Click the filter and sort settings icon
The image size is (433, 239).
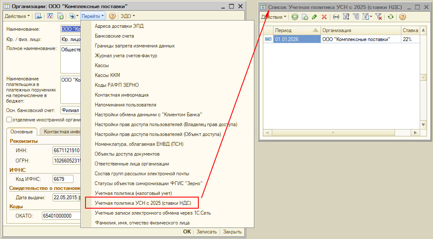(346, 17)
